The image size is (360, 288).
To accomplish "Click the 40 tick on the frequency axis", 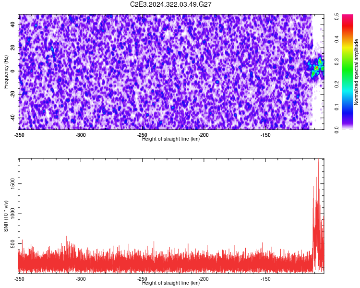I will pyautogui.click(x=13, y=24).
